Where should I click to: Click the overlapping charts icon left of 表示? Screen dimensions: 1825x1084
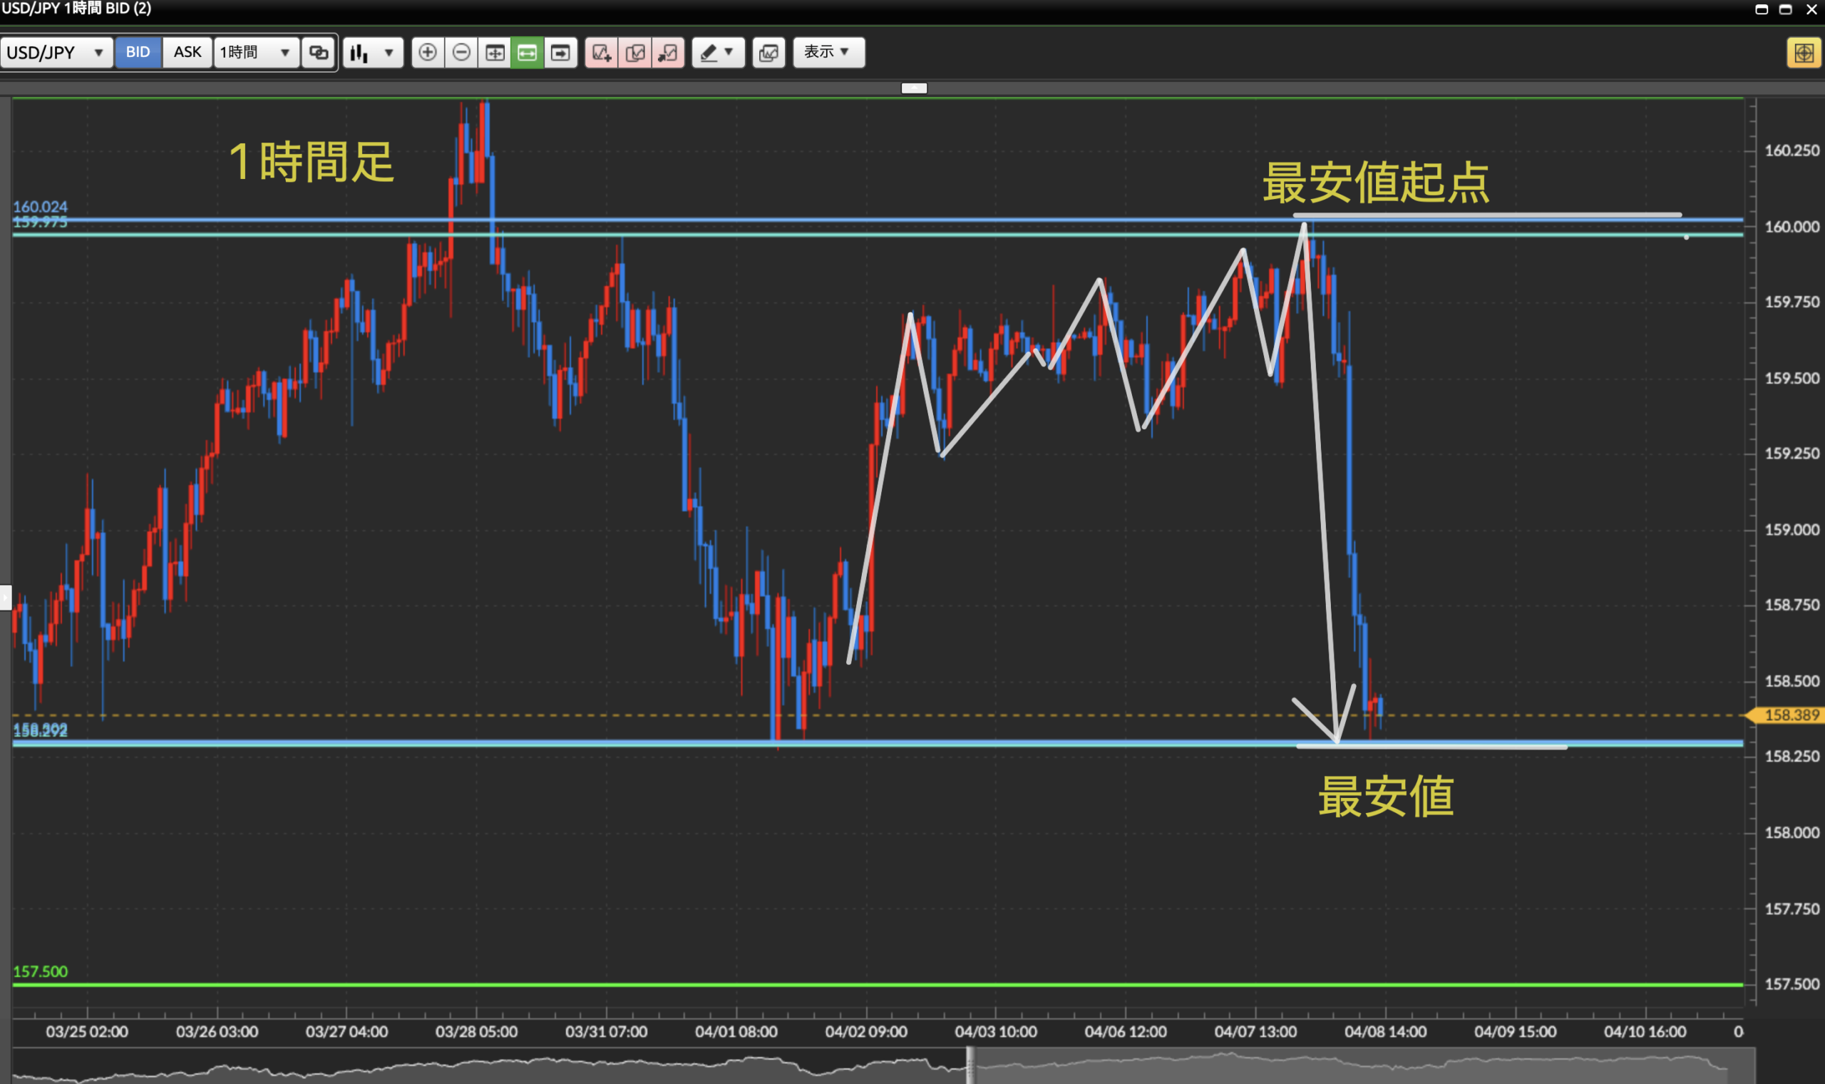click(x=768, y=53)
